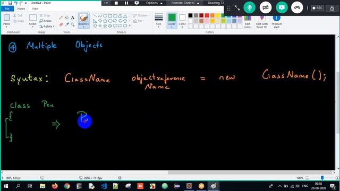Select the Text tool
340x191 pixels.
pos(73,18)
